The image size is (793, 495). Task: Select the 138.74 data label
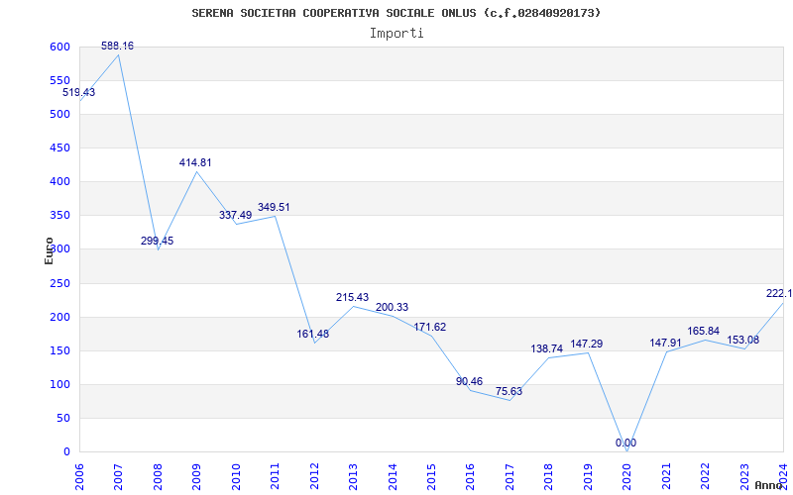(547, 349)
